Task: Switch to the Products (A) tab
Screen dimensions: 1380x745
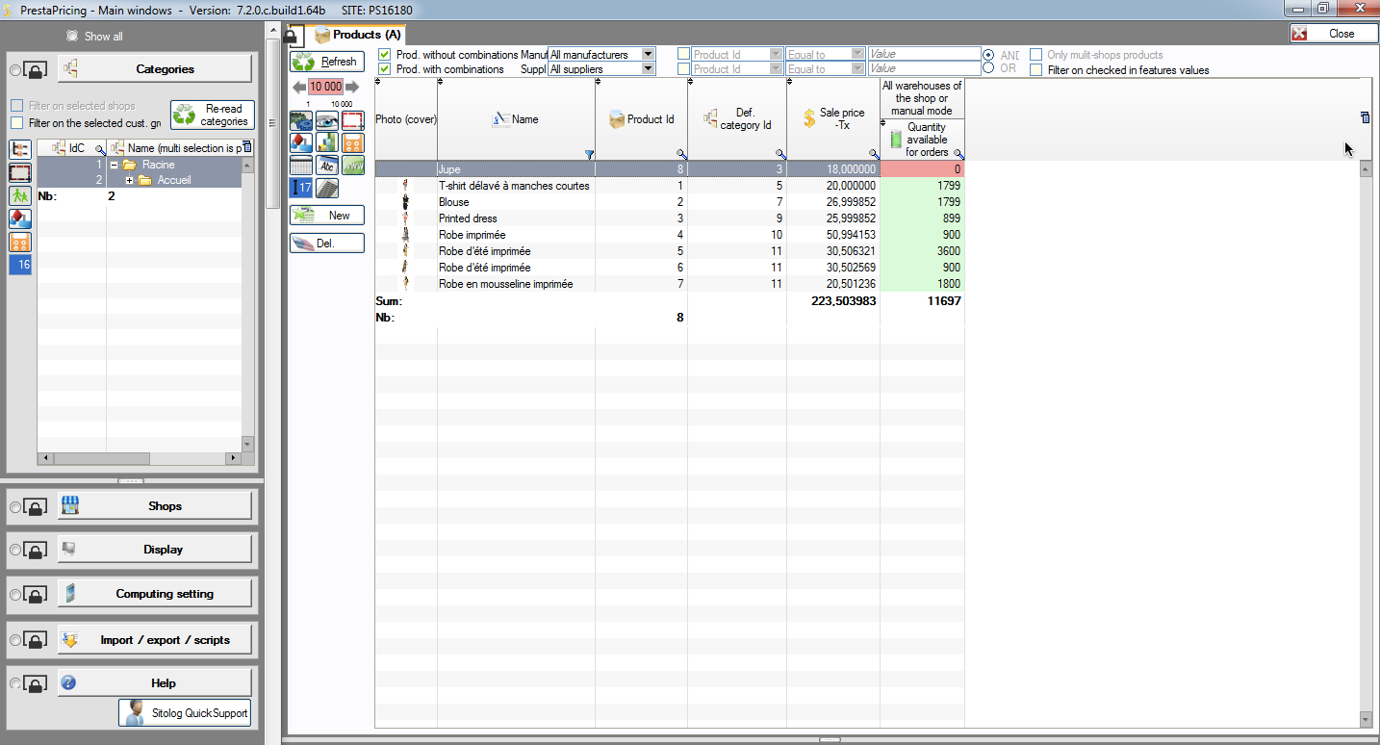Action: [357, 35]
